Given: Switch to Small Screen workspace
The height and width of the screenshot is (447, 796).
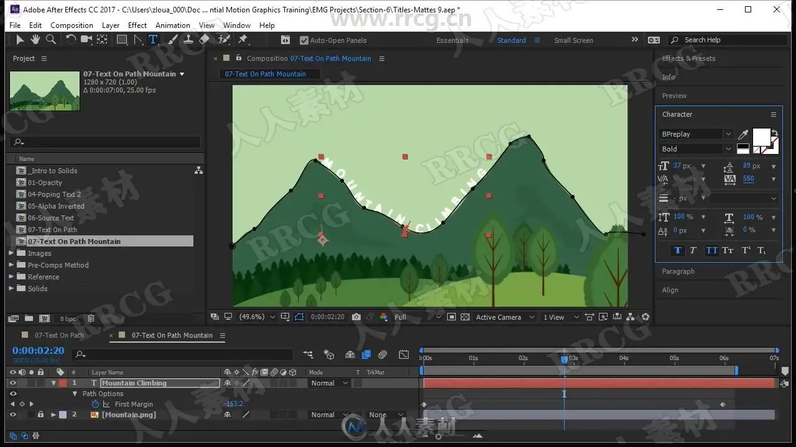Looking at the screenshot, I should 573,40.
